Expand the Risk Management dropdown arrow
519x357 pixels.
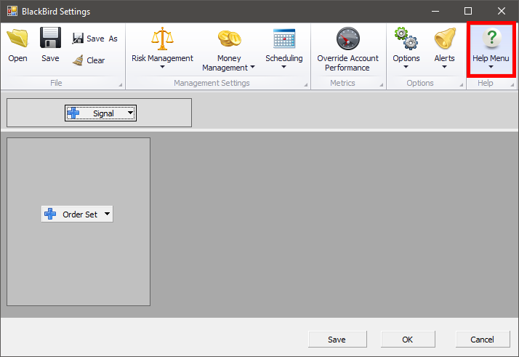(162, 67)
